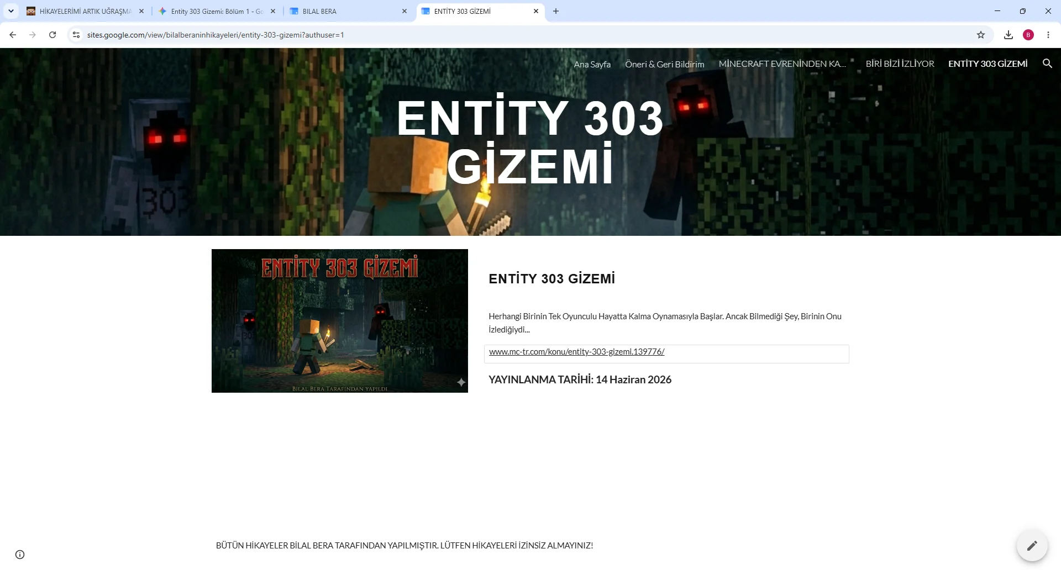Switch to the BILAL BERA tab

(x=348, y=11)
